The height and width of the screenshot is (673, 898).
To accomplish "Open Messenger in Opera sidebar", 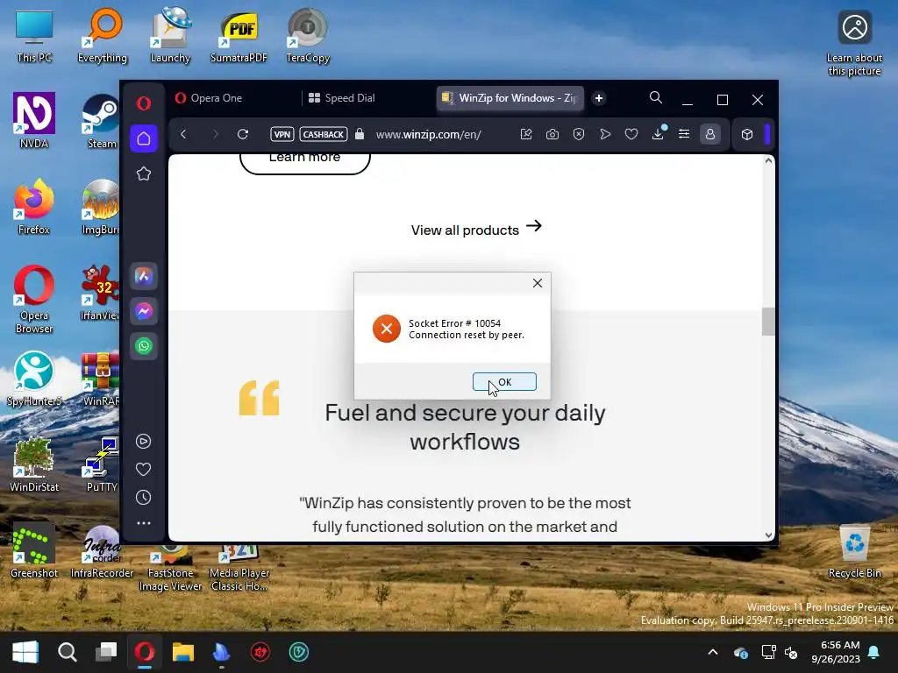I will click(x=144, y=311).
